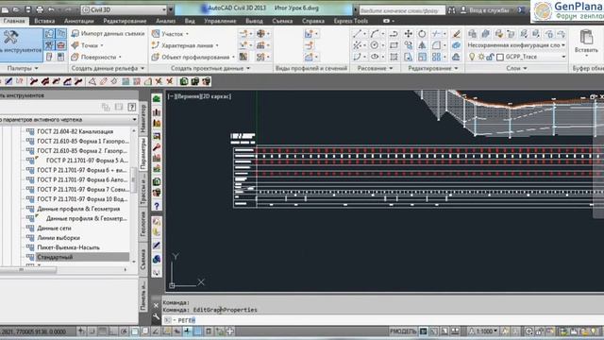Open the layer state dropdown (Несохраненная конфигурация)
The height and width of the screenshot is (340, 604).
tap(516, 45)
